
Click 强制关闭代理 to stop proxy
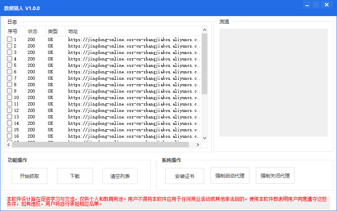(x=275, y=176)
